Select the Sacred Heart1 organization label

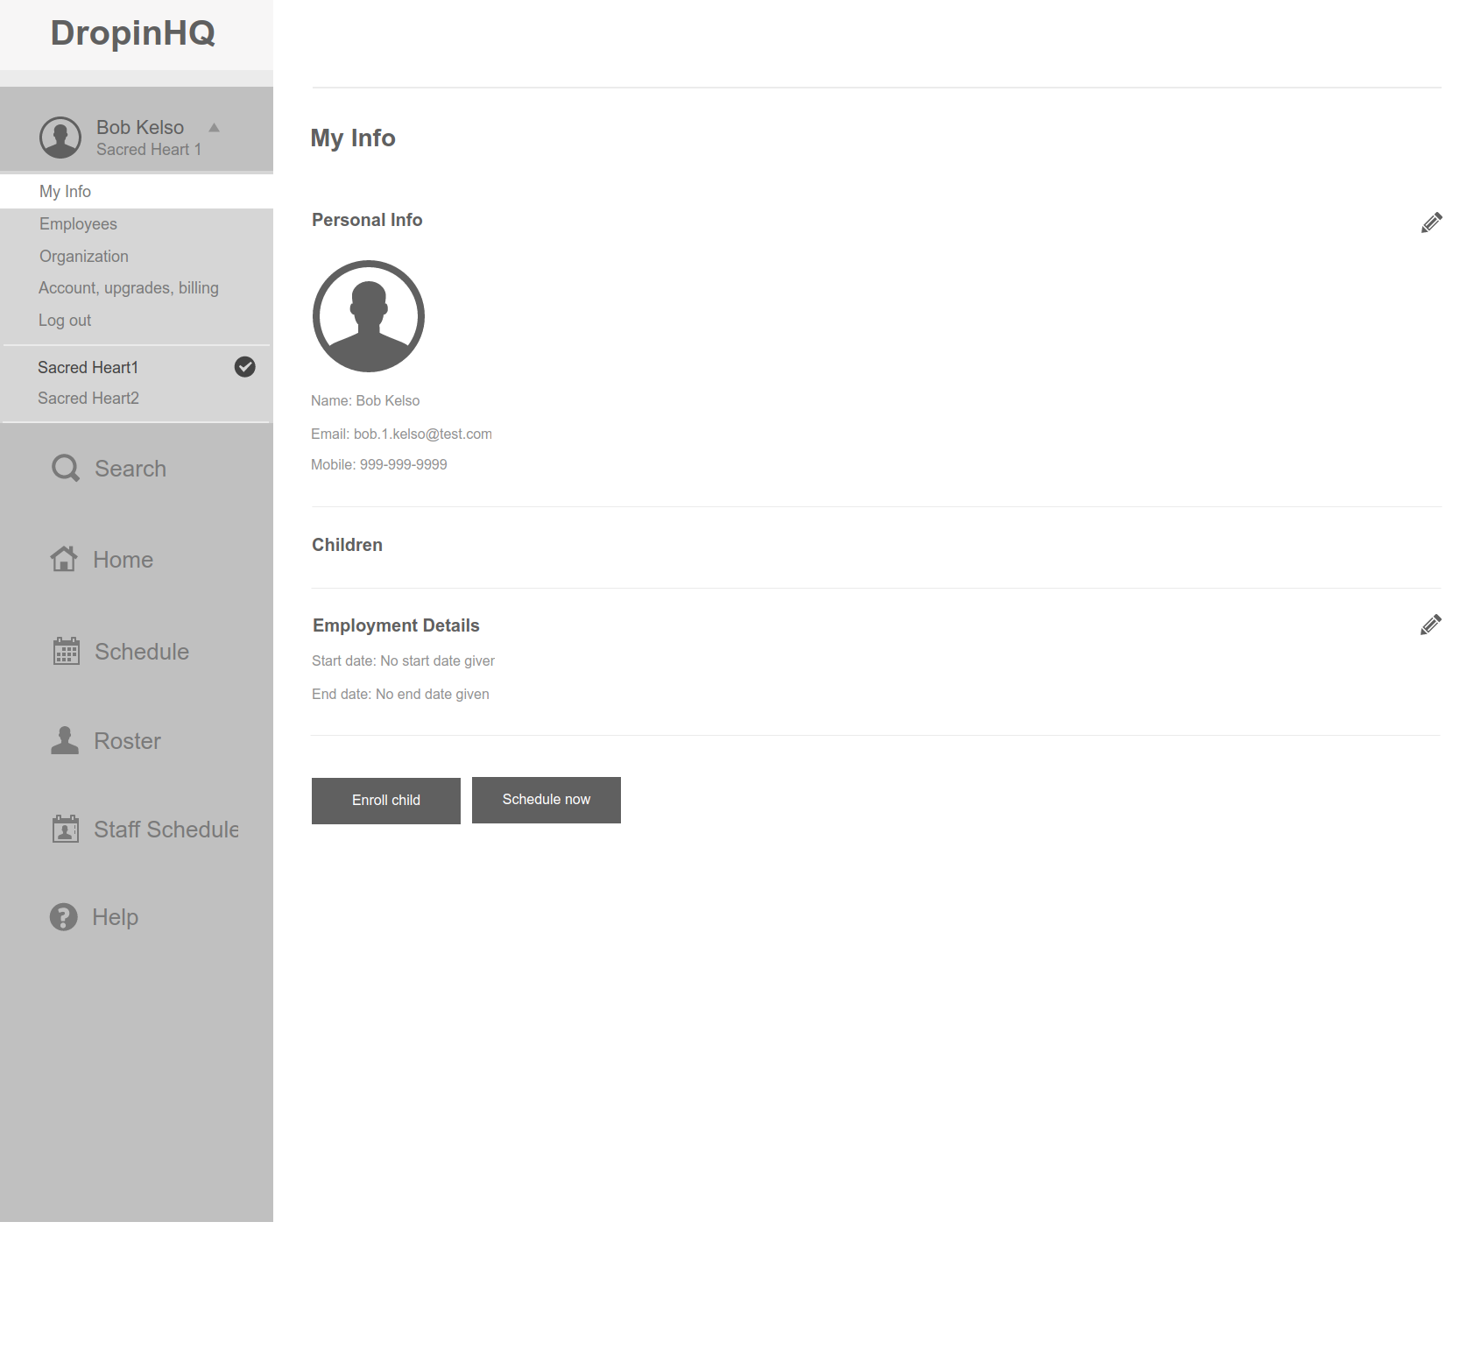click(x=88, y=368)
